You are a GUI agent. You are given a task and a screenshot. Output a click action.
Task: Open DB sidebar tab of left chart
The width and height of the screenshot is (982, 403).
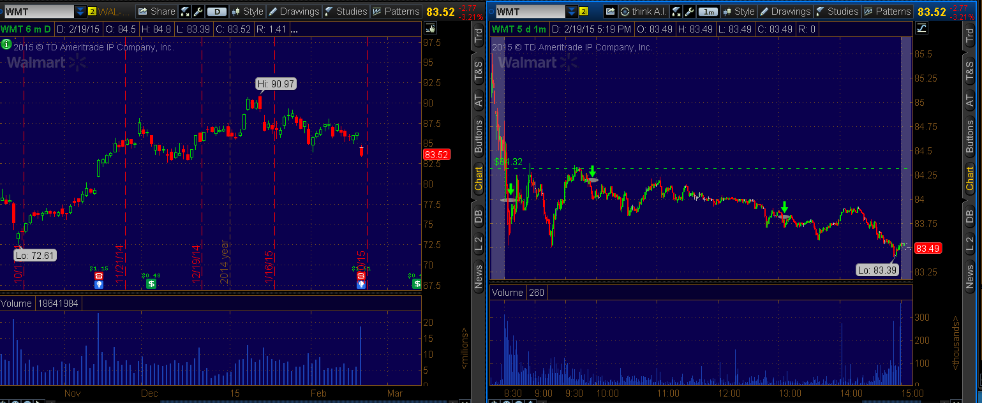click(479, 217)
